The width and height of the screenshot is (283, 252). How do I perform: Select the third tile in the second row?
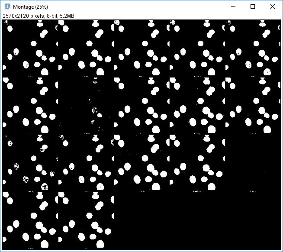tap(141, 105)
